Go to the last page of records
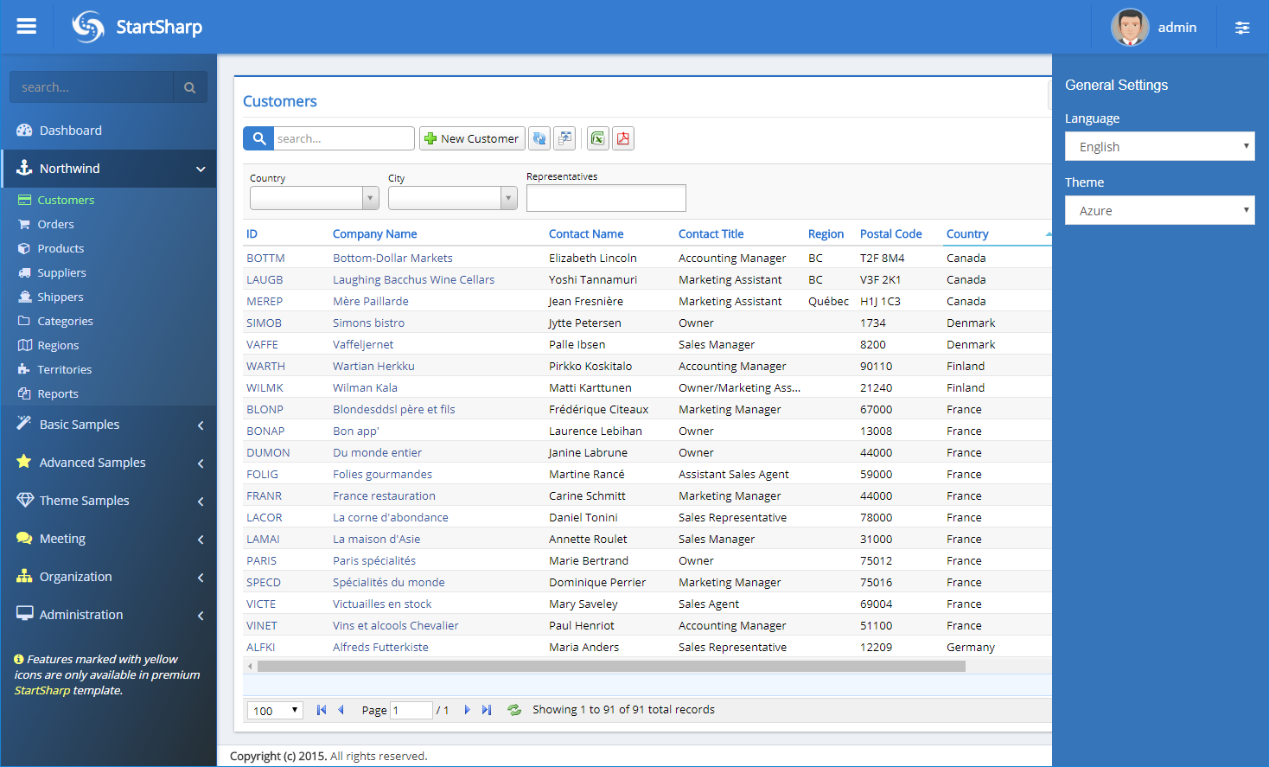 click(x=487, y=710)
